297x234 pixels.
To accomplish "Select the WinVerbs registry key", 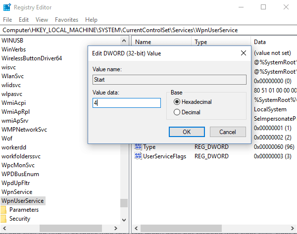I will 14,49.
